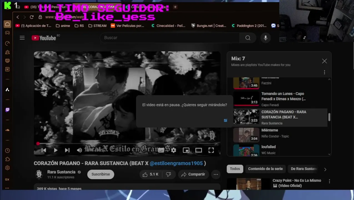Go back with the browser back arrow
This screenshot has height=200, width=354.
pos(18,17)
